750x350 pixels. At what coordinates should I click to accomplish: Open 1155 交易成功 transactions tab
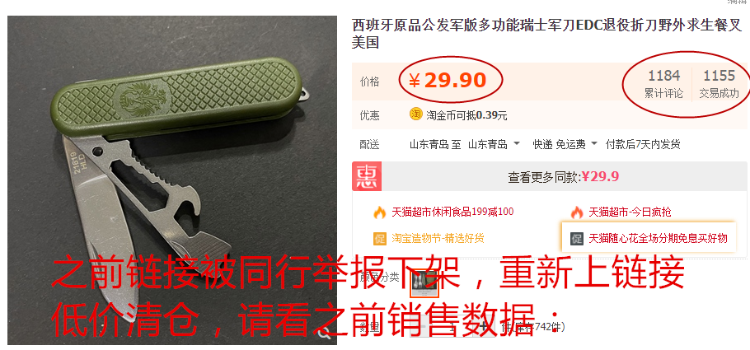719,83
